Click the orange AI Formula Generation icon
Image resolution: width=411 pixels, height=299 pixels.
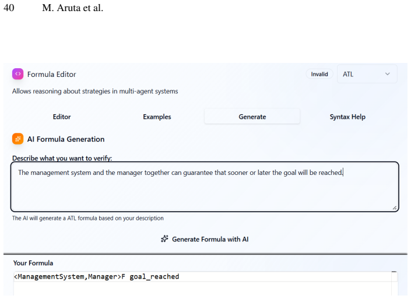17,139
